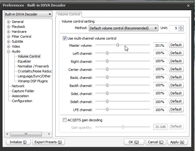Image resolution: width=195 pixels, height=151 pixels.
Task: Click the SideL channel slider handle
Action: pyautogui.click(x=107, y=93)
